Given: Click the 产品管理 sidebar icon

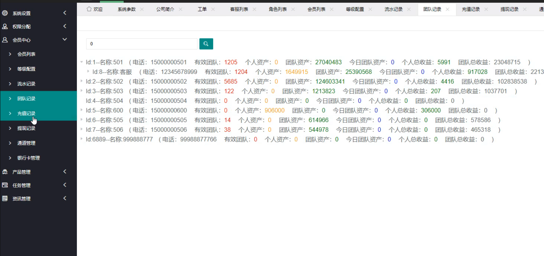Looking at the screenshot, I should (5, 172).
